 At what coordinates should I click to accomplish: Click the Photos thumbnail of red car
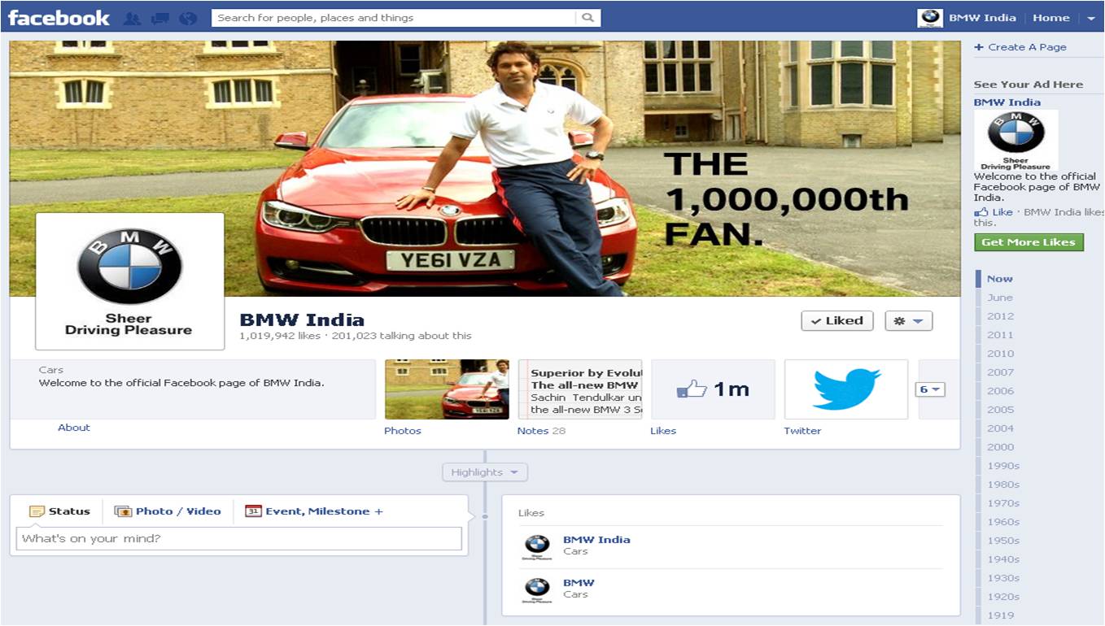point(447,389)
